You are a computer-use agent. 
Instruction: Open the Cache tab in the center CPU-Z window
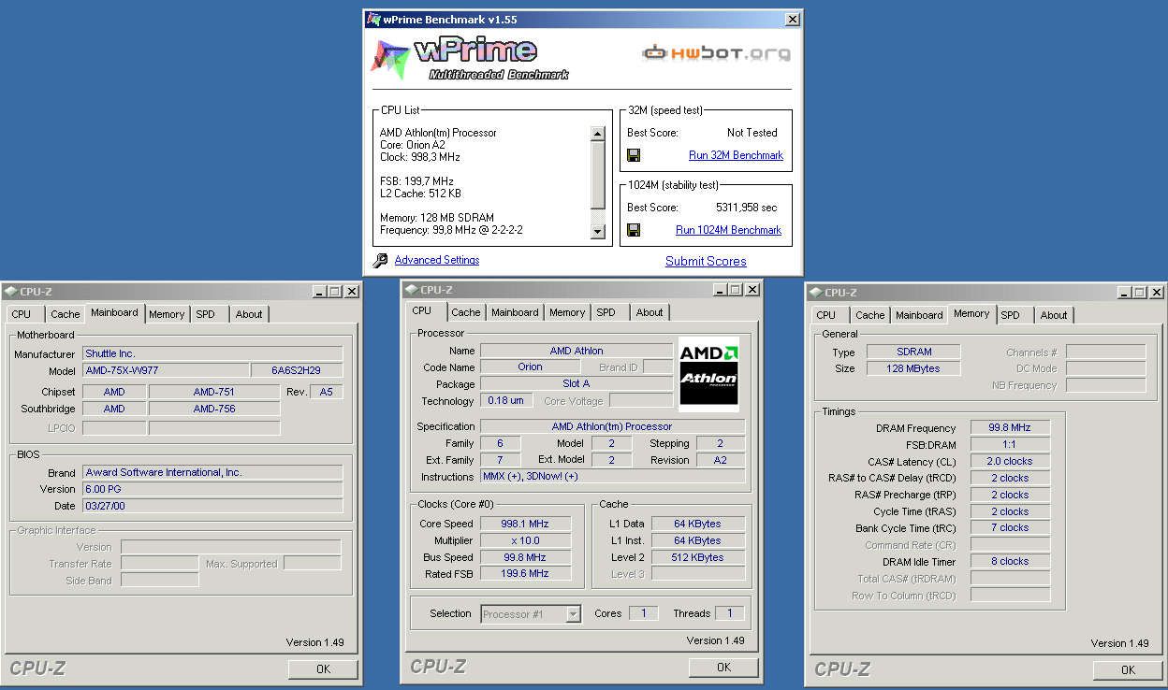coord(466,312)
